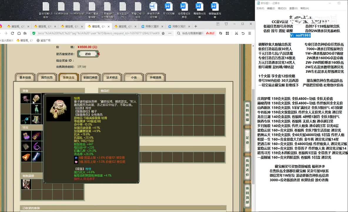Open desktop document 秦陵幽宫攻略
This screenshot has width=348, height=212.
pyautogui.click(x=215, y=10)
